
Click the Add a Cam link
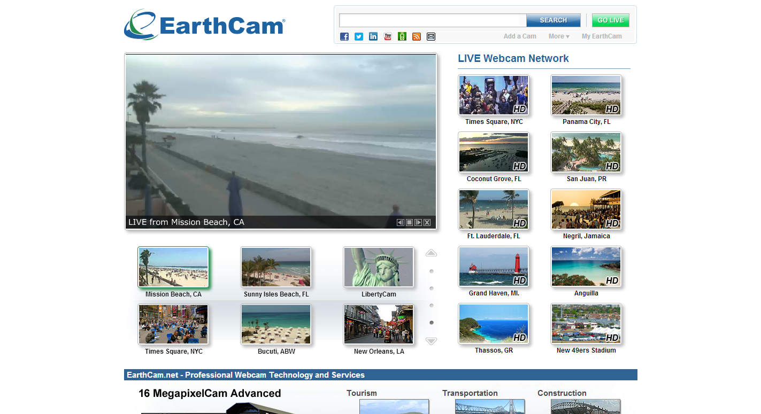(520, 36)
